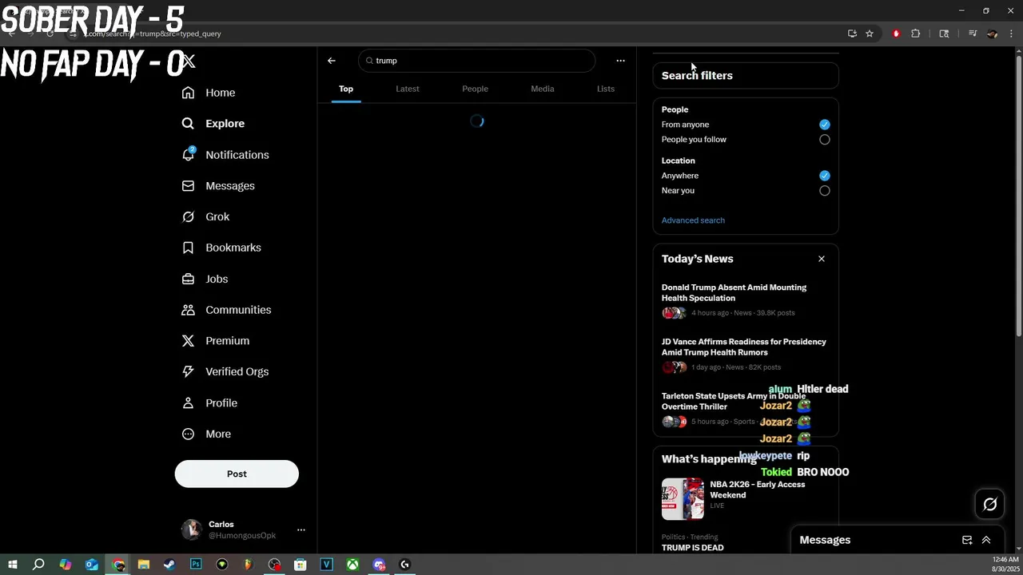The height and width of the screenshot is (575, 1023).
Task: Open Outlook from the taskbar
Action: tap(92, 565)
